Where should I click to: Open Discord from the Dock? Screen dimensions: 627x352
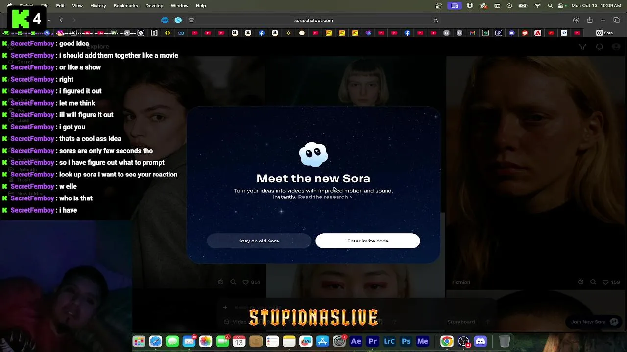[x=481, y=341]
